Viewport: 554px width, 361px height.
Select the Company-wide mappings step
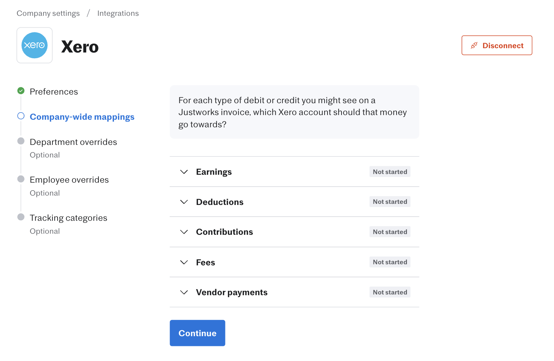(82, 117)
